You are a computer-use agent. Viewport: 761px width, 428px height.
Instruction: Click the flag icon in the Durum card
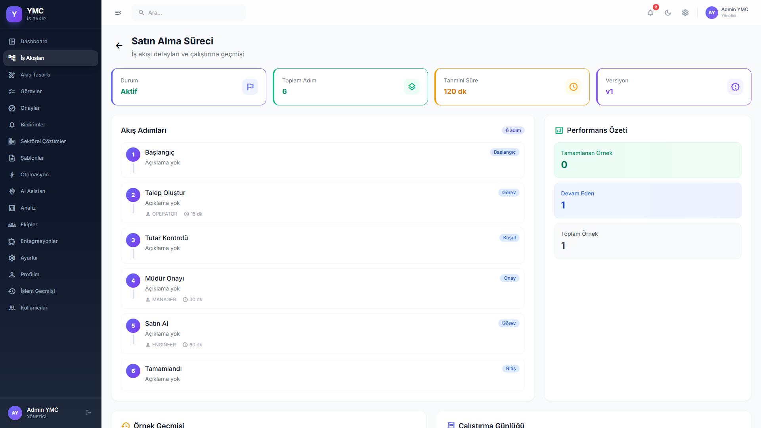click(x=250, y=87)
